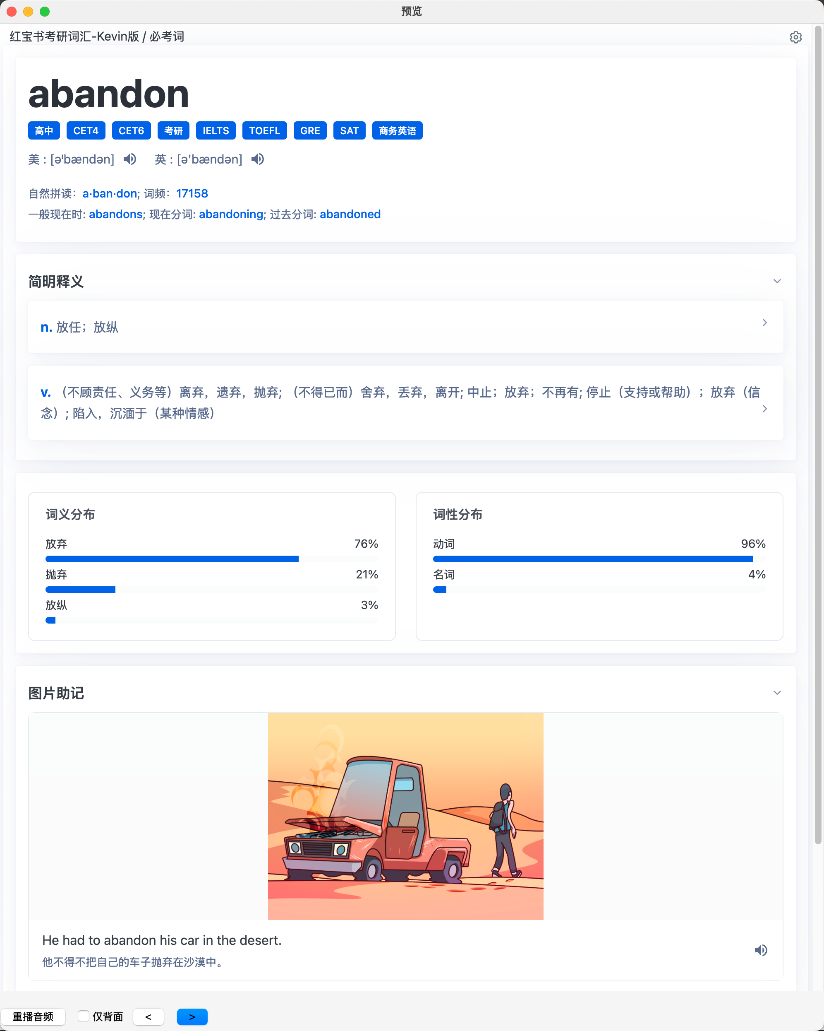Viewport: 824px width, 1031px height.
Task: Expand the noun definition row
Action: click(x=764, y=323)
